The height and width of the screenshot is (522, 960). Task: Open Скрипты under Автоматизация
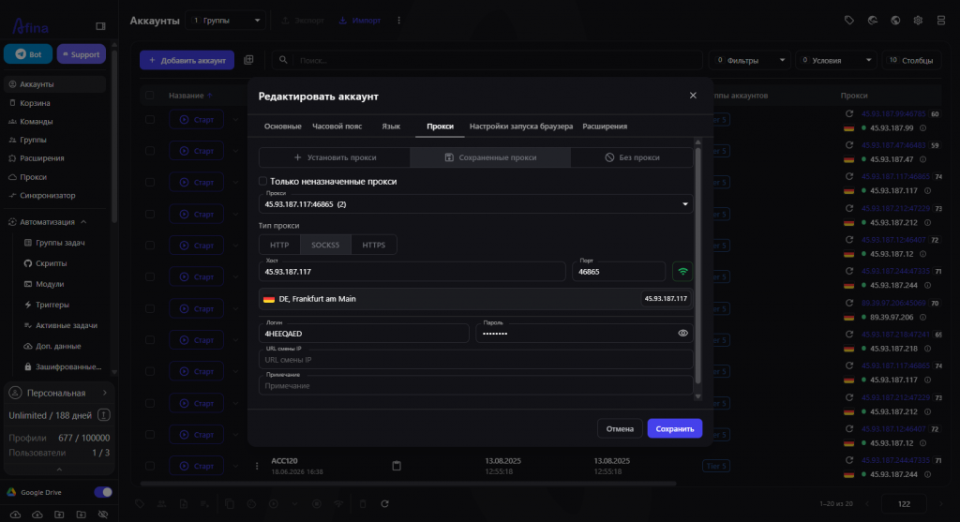click(51, 263)
